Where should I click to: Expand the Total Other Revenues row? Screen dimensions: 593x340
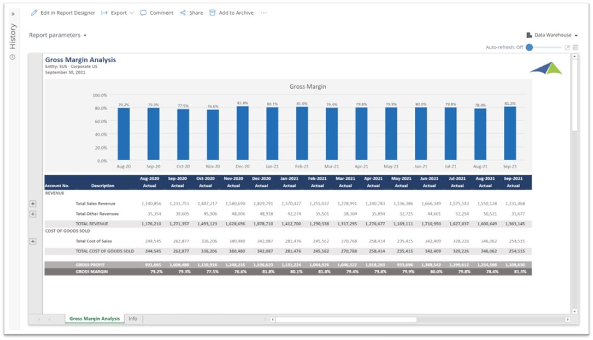click(x=33, y=214)
